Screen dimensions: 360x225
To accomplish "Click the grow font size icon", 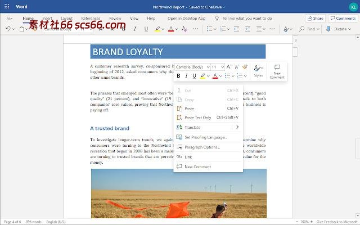I will pos(229,67).
